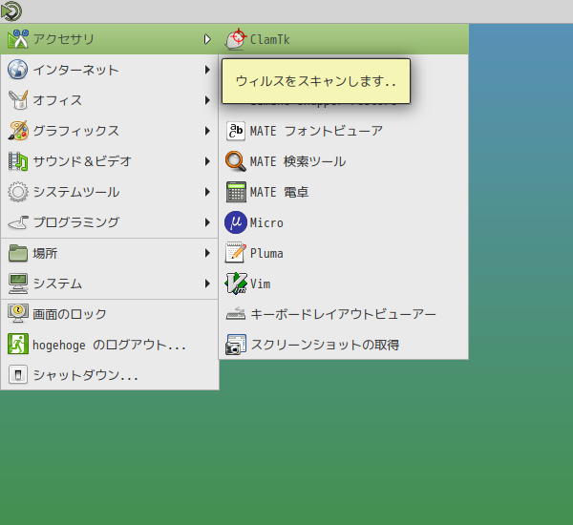Expand the サウンド&ビデオ submenu arrow
Viewport: 573px width, 525px height.
pyautogui.click(x=207, y=161)
